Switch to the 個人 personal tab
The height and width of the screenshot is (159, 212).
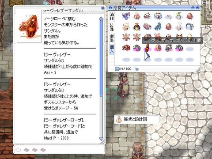point(112,49)
